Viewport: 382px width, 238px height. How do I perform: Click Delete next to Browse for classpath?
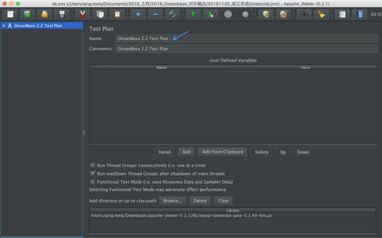[x=200, y=201]
